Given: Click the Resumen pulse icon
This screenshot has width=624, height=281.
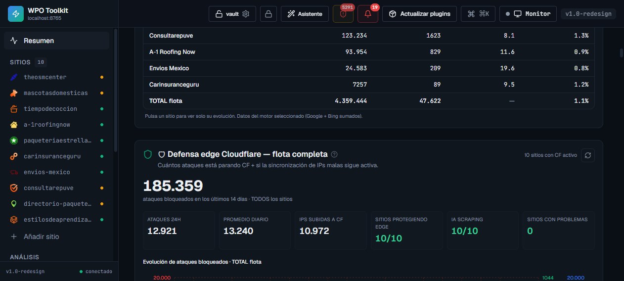Looking at the screenshot, I should point(14,41).
